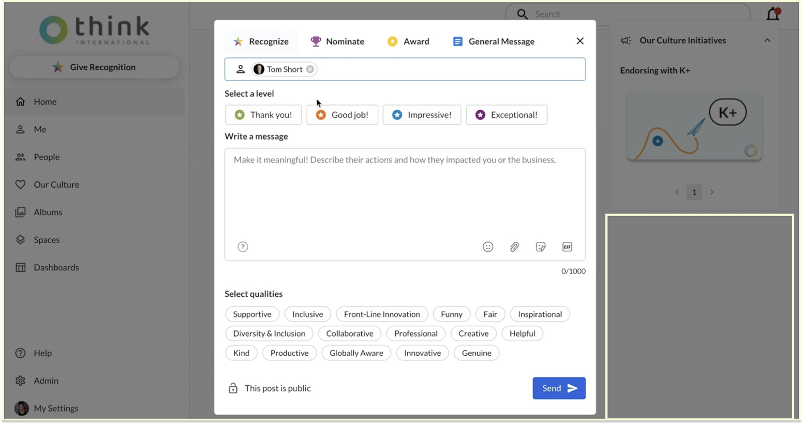Click the paperclip attachment icon
Screen dimensions: 803x424
tap(514, 247)
